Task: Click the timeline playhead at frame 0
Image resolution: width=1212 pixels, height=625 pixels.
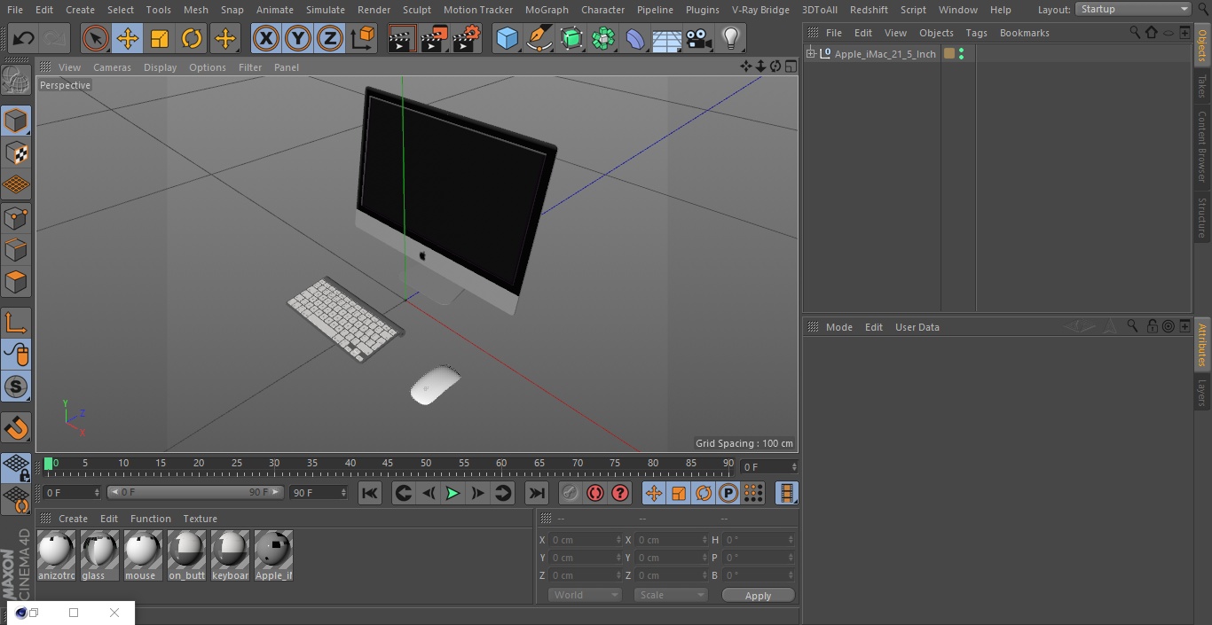Action: [x=49, y=463]
